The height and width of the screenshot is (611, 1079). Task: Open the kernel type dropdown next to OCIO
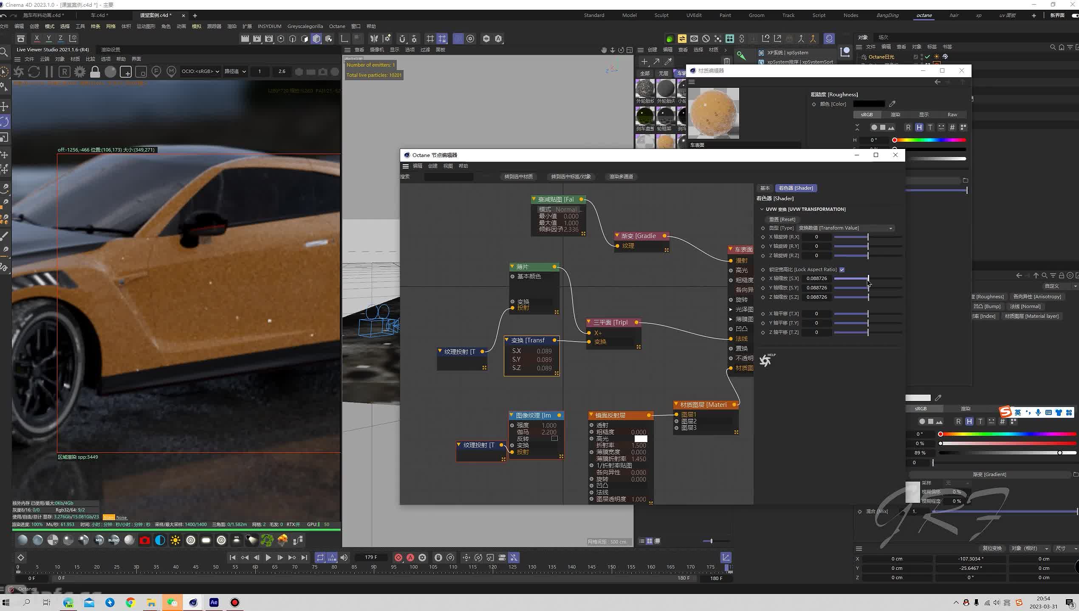click(235, 71)
